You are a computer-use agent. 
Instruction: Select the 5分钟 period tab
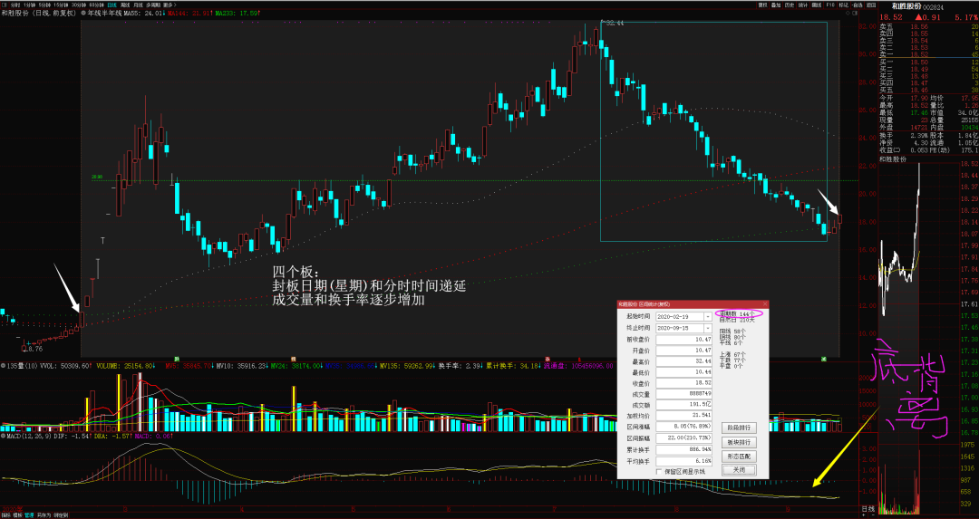pyautogui.click(x=45, y=5)
